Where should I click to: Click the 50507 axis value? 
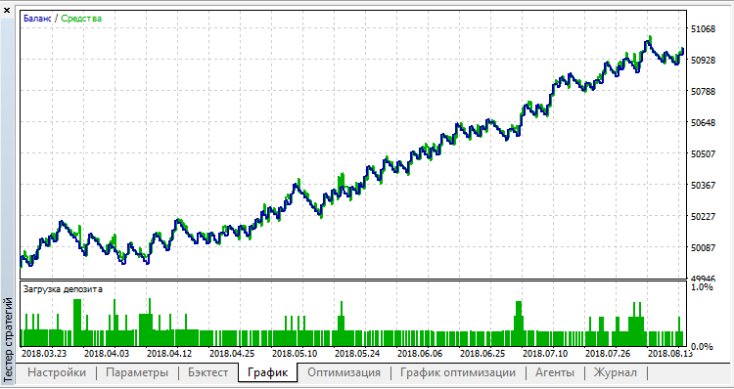pos(703,153)
